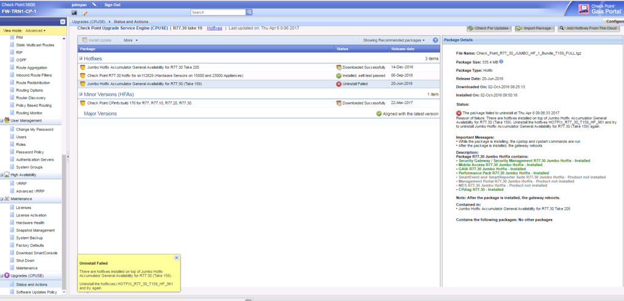624x301 pixels.
Task: Open Licenses in Maintenance section
Action: (x=24, y=208)
